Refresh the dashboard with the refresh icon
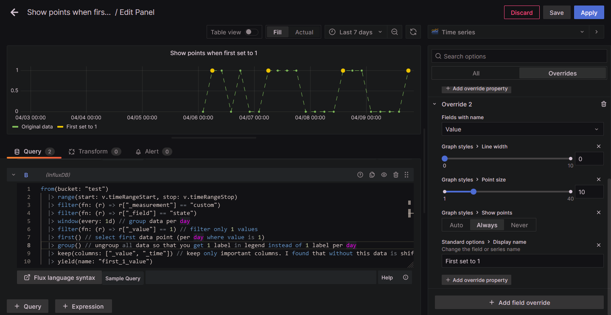This screenshot has height=315, width=611. tap(413, 32)
